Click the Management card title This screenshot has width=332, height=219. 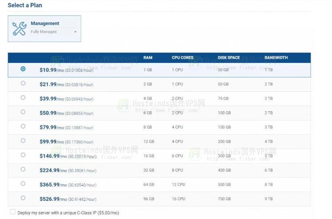click(45, 23)
